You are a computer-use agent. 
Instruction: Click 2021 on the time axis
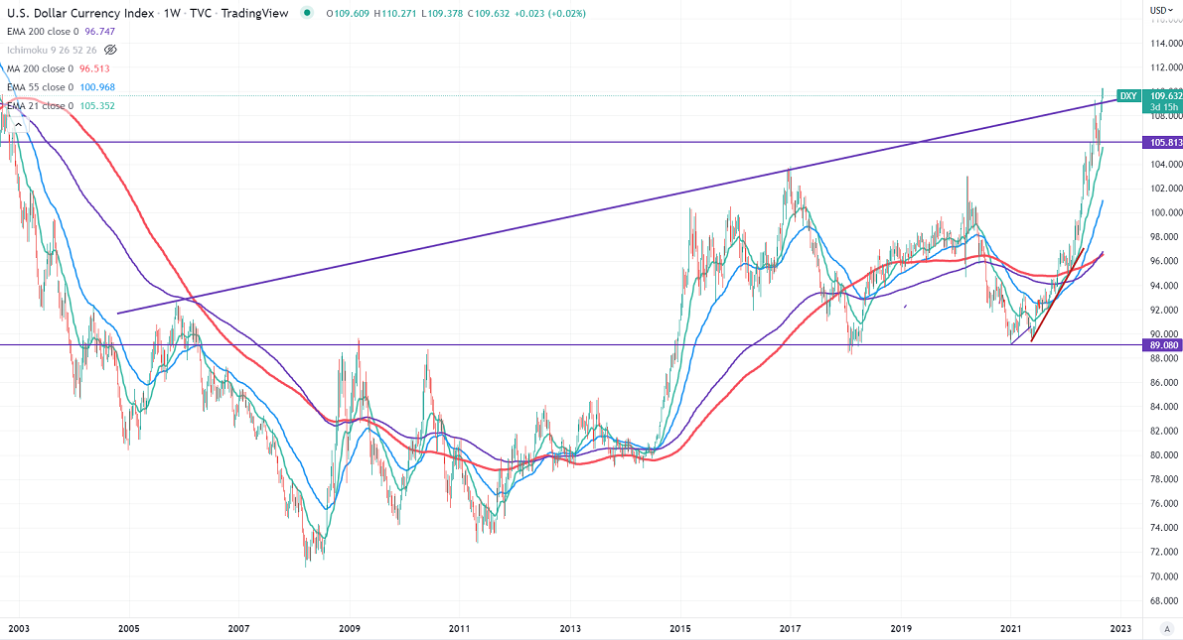1010,629
